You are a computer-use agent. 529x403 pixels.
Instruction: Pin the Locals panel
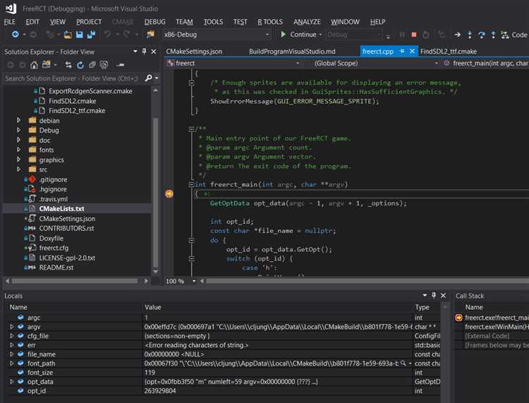coord(434,295)
